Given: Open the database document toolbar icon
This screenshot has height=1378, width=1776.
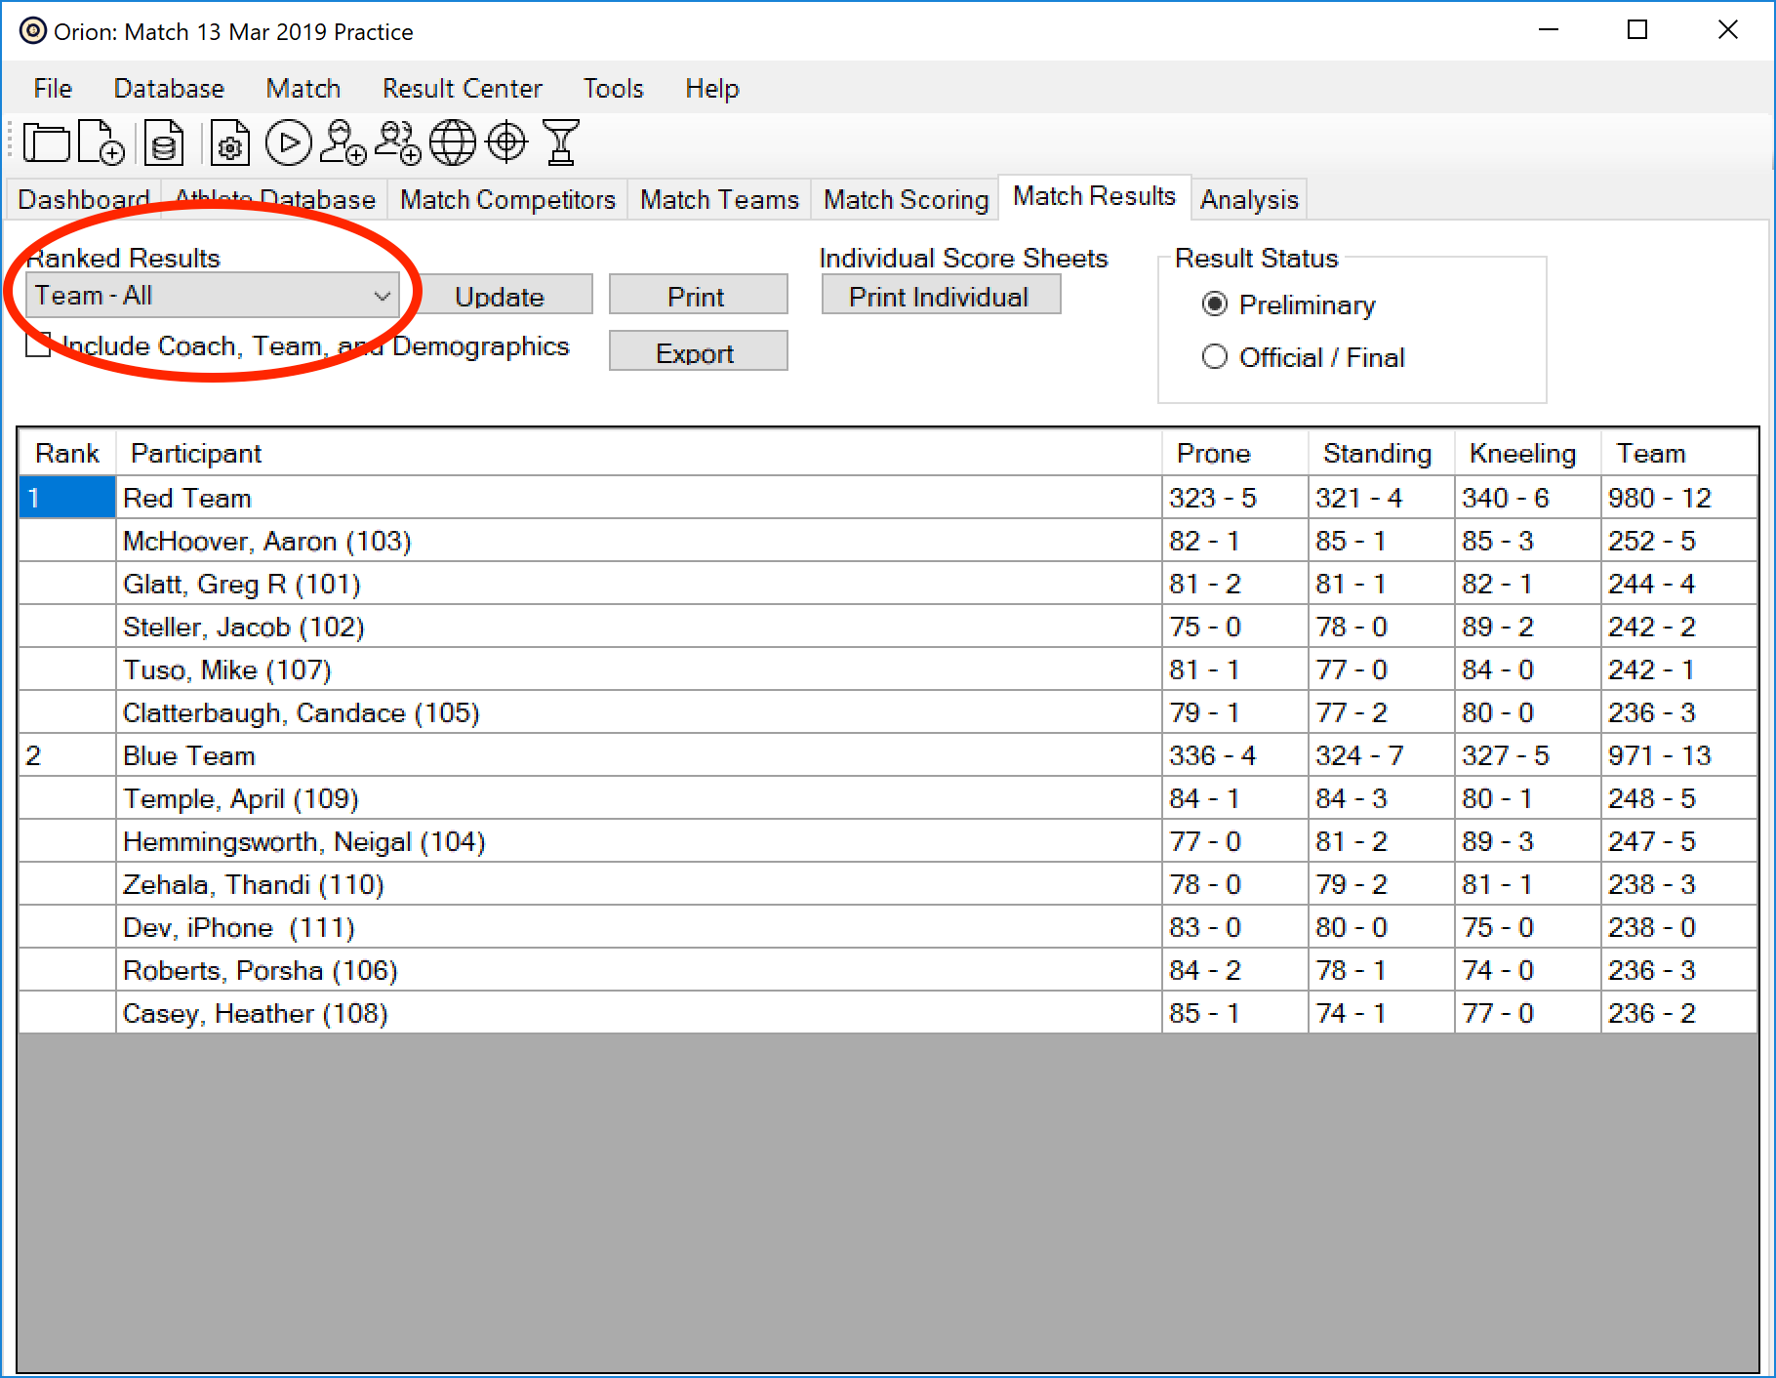Looking at the screenshot, I should click(164, 143).
